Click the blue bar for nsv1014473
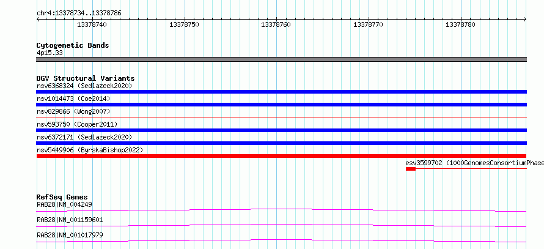This screenshot has height=249, width=544. coord(281,105)
